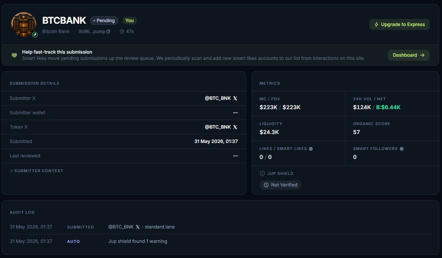Click 'Help fast-track this submission' heading
The width and height of the screenshot is (442, 258).
click(57, 52)
